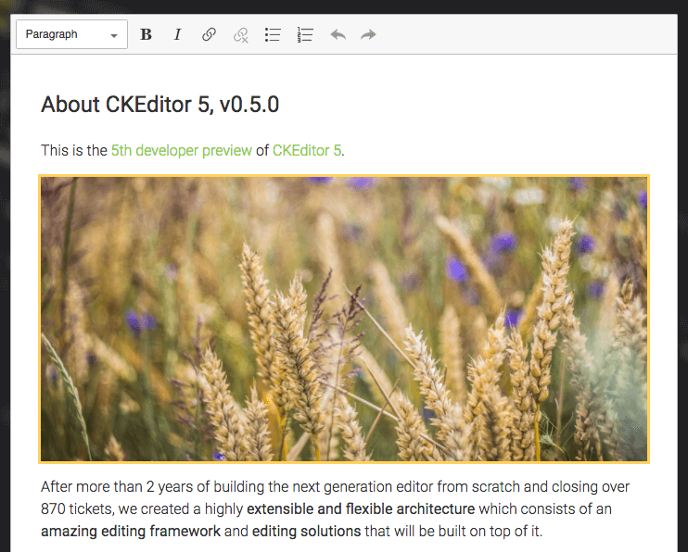Viewport: 688px width, 552px height.
Task: Click the redo arrow icon
Action: coord(368,34)
